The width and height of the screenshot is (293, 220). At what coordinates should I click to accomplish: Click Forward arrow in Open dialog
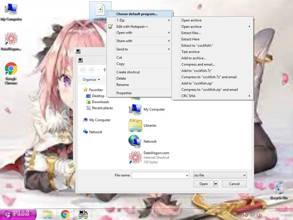pyautogui.click(x=91, y=70)
